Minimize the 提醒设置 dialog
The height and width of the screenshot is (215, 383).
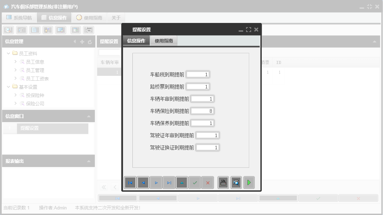(241, 31)
